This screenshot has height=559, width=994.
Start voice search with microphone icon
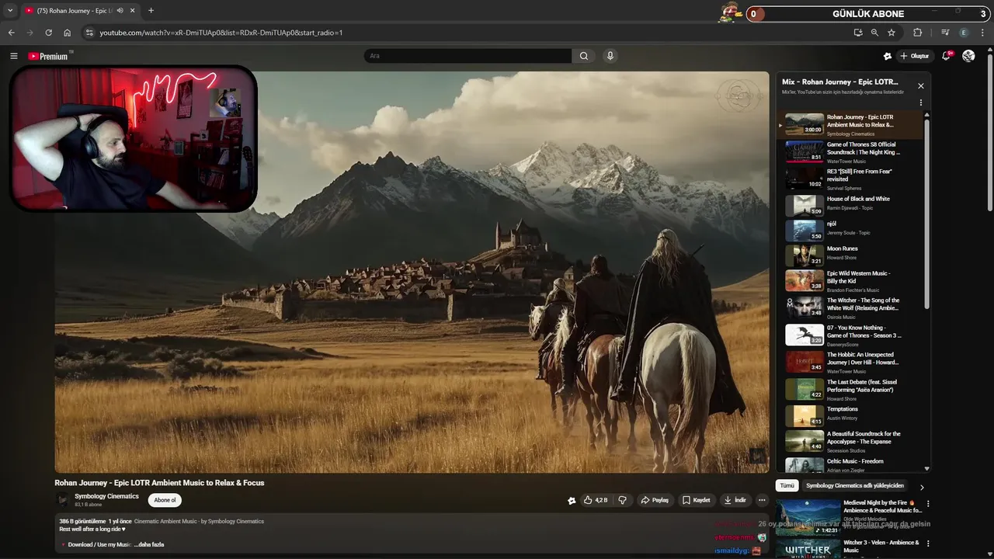coord(610,56)
